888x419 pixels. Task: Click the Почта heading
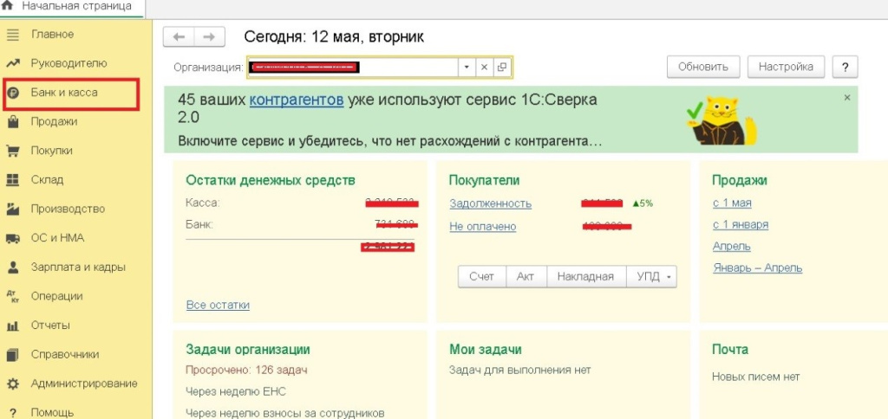coord(730,350)
